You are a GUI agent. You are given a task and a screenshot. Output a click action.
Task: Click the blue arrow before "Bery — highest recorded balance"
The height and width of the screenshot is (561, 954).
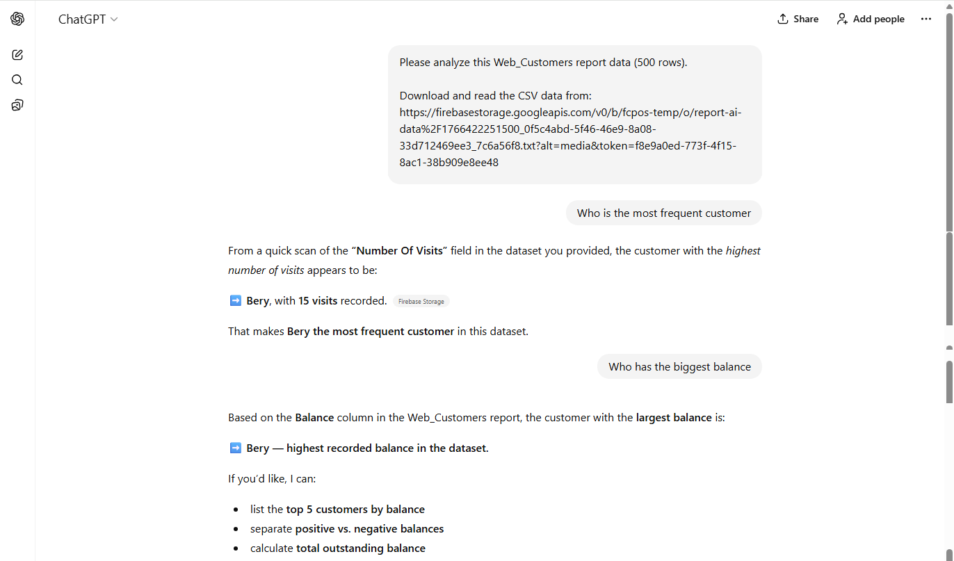236,448
